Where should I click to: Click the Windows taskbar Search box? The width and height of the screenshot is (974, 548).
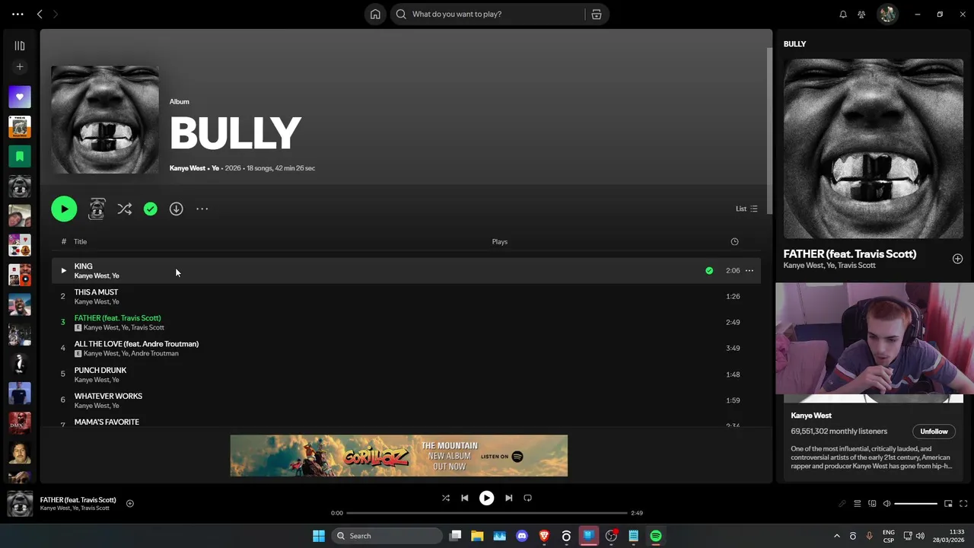pos(388,536)
